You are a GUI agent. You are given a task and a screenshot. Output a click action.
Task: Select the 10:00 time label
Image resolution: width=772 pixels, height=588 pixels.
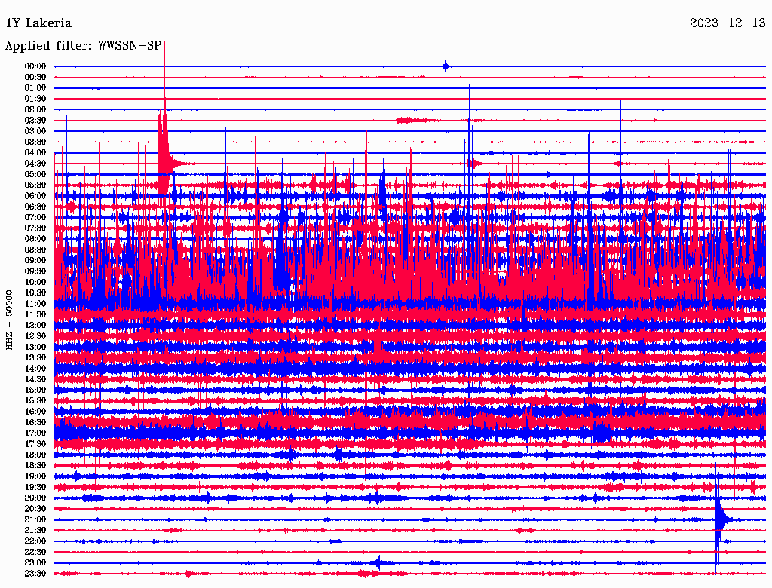click(35, 282)
